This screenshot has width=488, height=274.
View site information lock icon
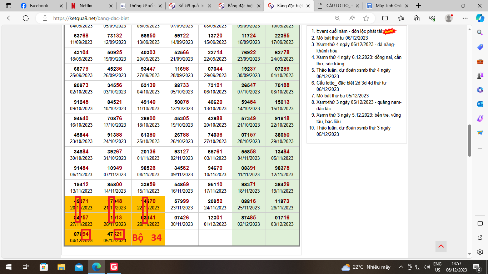pyautogui.click(x=45, y=18)
